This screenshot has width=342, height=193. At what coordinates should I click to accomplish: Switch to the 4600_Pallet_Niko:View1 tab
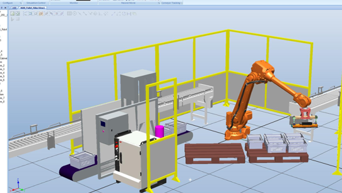(x=33, y=8)
